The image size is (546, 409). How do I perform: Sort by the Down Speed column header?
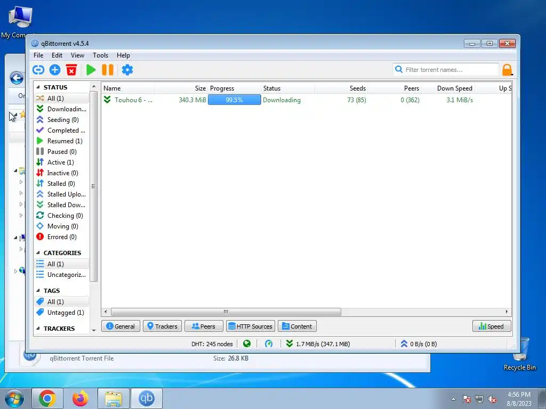[x=448, y=88]
